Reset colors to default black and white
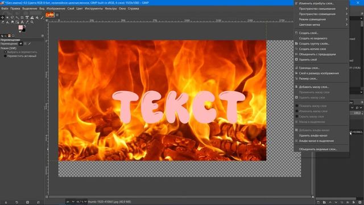 pos(20,31)
